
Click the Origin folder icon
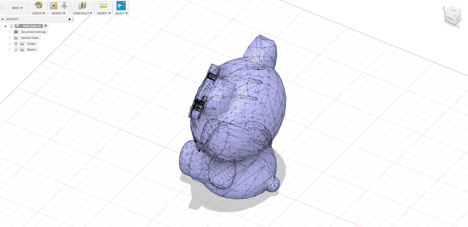pyautogui.click(x=22, y=44)
